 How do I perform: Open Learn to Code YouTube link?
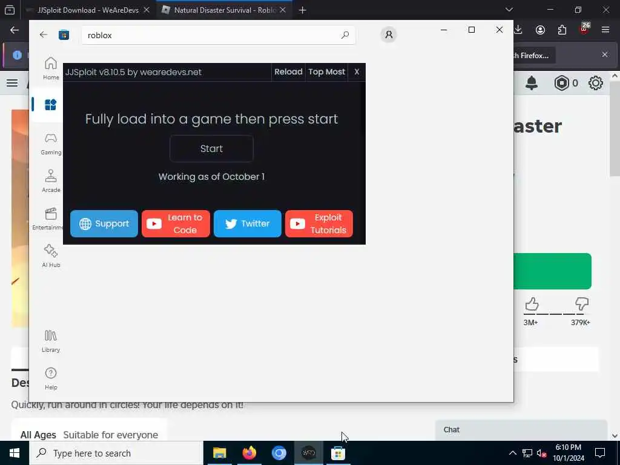click(x=176, y=224)
